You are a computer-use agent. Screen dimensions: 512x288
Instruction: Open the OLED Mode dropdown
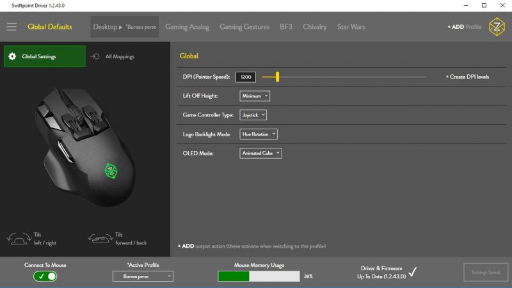tap(260, 153)
